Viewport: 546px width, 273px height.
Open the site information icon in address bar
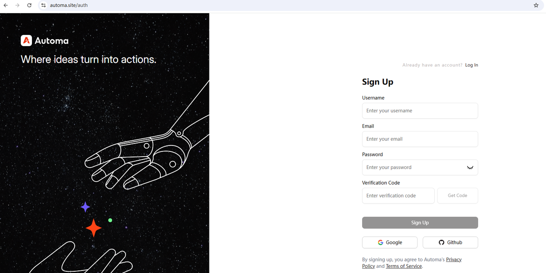coord(43,5)
